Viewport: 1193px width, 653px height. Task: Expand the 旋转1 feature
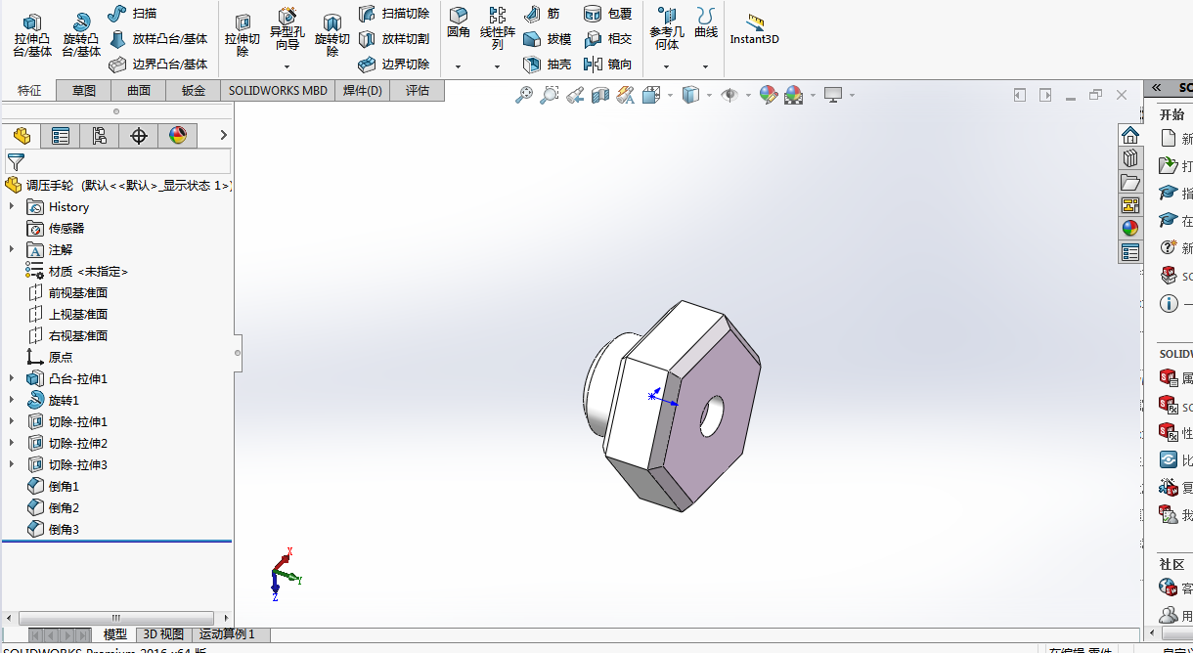[x=12, y=400]
